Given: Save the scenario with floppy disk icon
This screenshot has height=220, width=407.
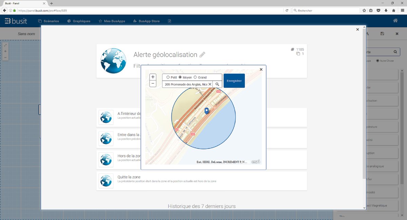Looking at the screenshot, I should 382,34.
